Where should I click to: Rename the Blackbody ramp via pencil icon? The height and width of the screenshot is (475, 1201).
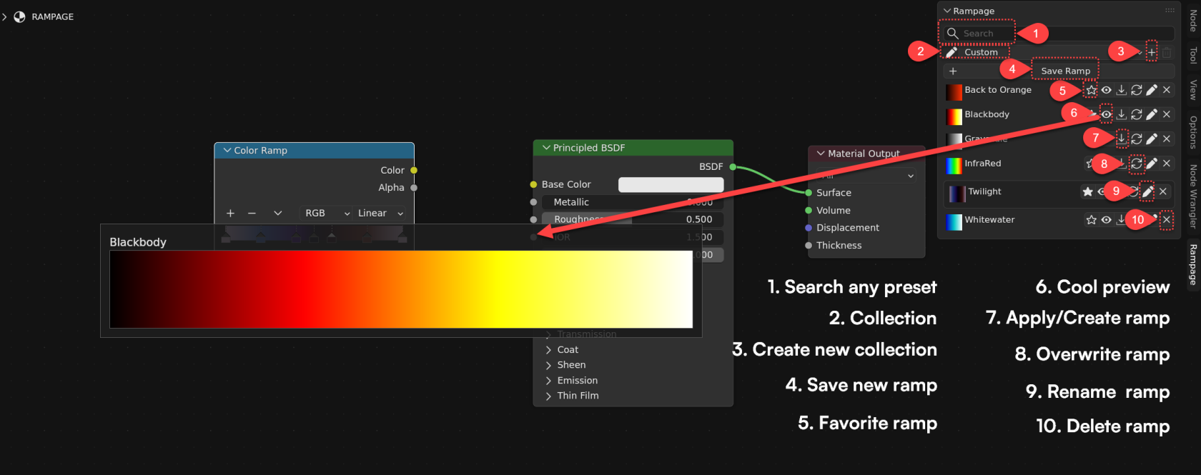(x=1151, y=114)
